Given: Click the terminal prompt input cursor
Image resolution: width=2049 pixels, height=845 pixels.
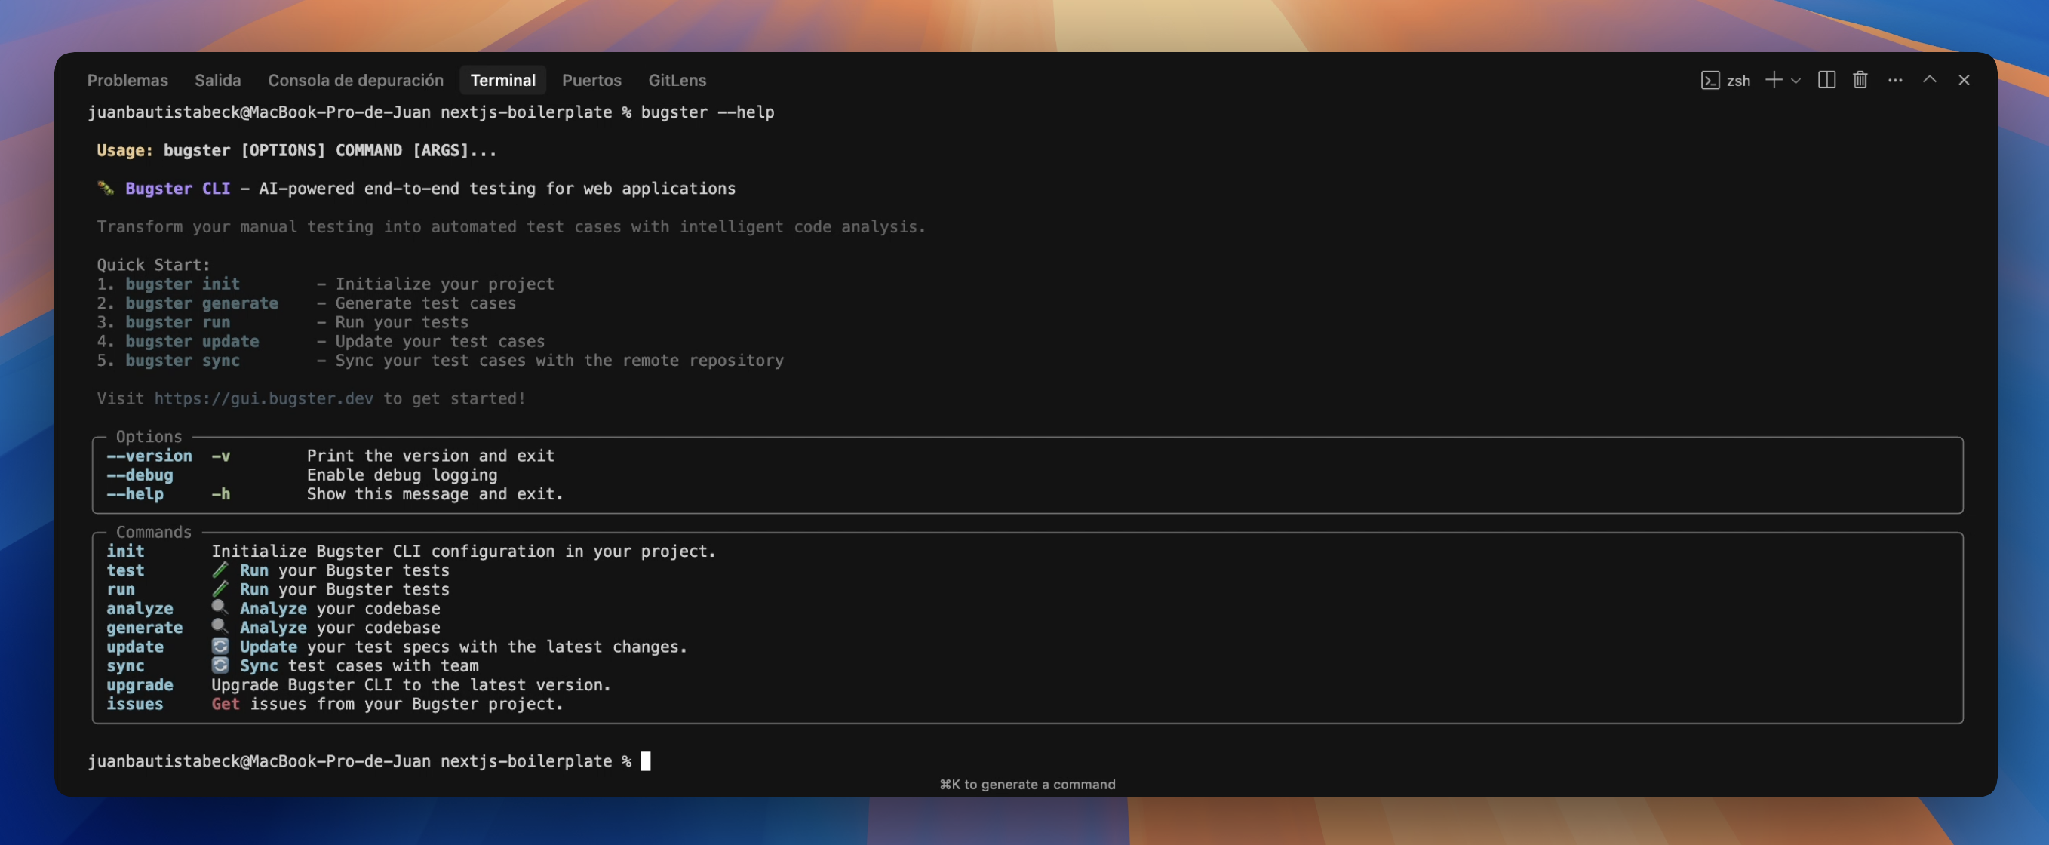Looking at the screenshot, I should (x=646, y=760).
